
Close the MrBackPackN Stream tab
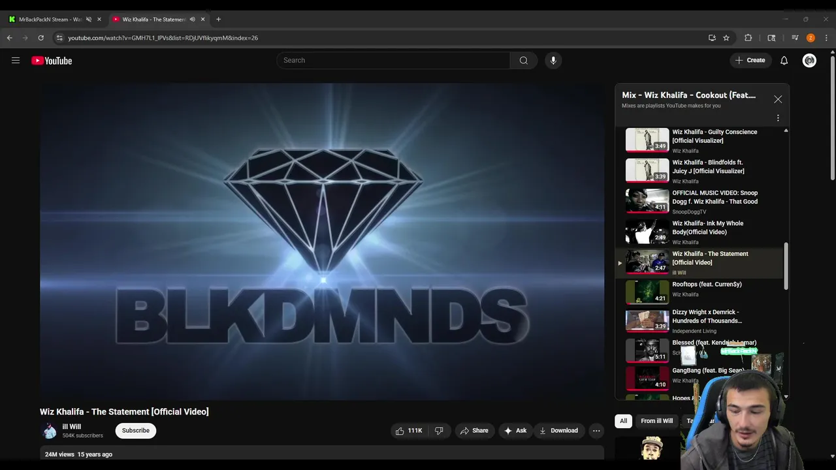(99, 19)
